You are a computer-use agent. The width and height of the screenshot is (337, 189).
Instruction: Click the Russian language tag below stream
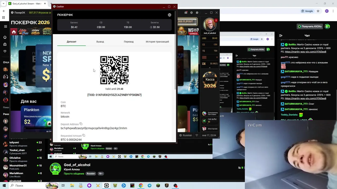coord(91,174)
